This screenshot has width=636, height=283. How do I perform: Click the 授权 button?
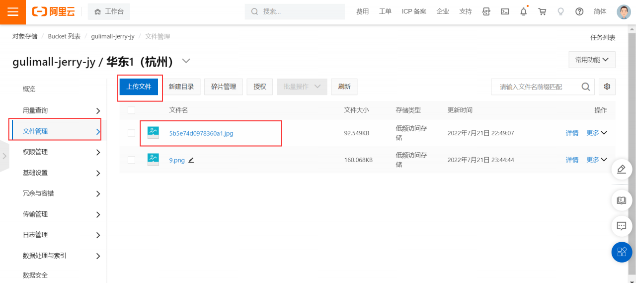coord(260,87)
